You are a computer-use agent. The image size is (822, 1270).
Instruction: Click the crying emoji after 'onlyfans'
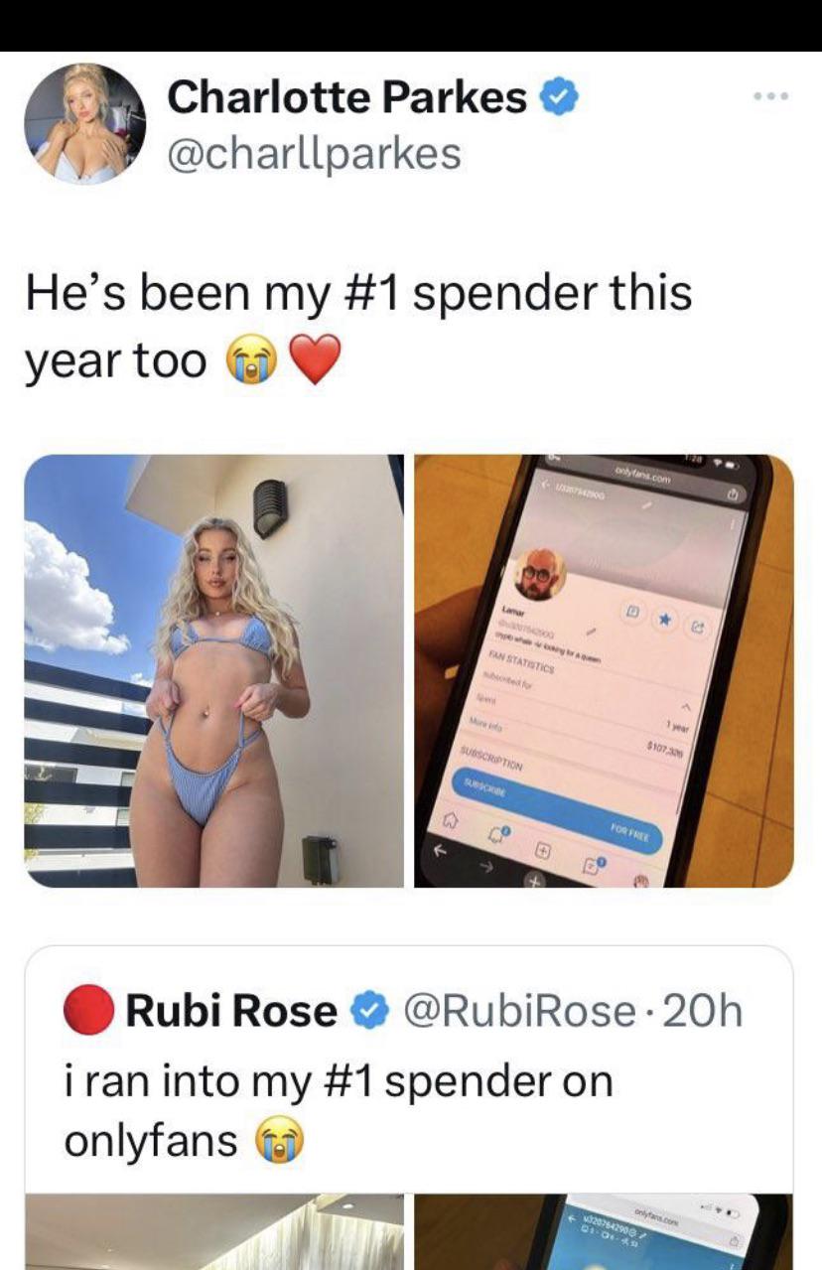[x=282, y=1138]
